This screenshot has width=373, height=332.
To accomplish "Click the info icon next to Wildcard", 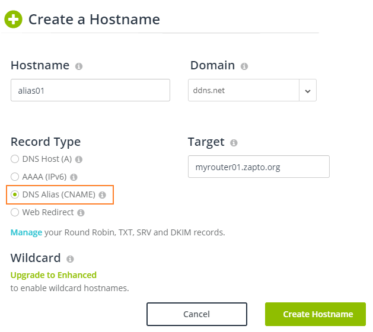I will (70, 259).
